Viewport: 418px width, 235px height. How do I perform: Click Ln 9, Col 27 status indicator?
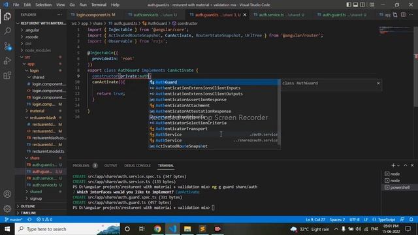coord(315,219)
